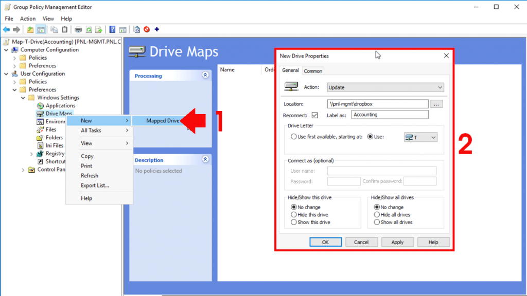Collapse the User Configuration tree node
The width and height of the screenshot is (527, 296).
[x=6, y=73]
